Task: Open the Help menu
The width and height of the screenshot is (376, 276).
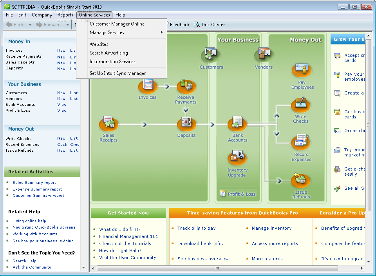Action: click(x=120, y=15)
